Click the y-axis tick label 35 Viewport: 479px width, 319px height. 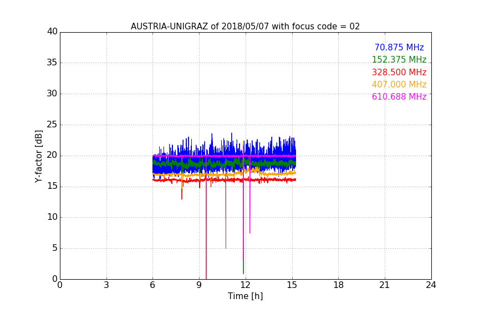[x=52, y=63]
